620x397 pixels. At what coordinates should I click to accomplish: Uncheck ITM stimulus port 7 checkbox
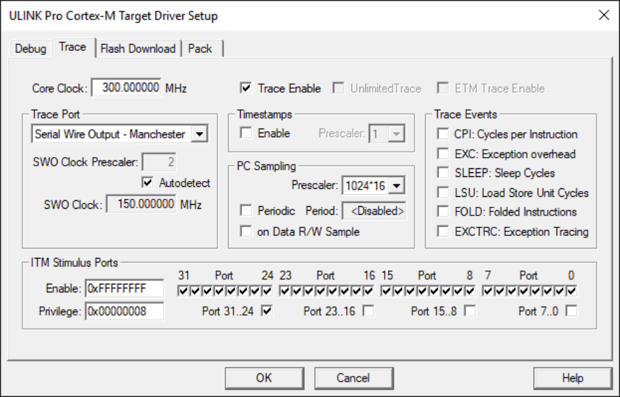(x=488, y=291)
